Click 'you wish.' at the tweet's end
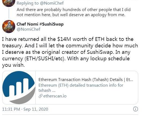This screenshot has height=116, width=142. coord(13,65)
